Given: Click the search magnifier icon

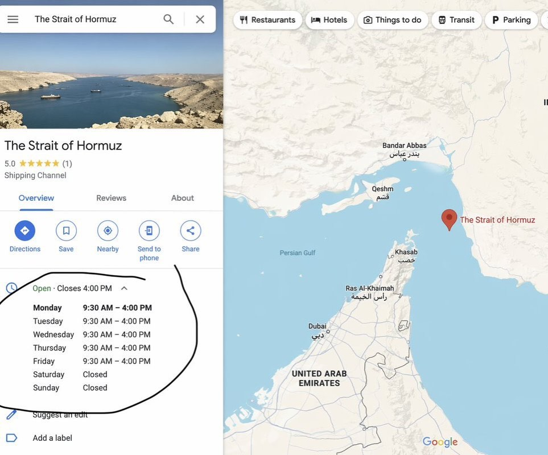Looking at the screenshot, I should [168, 19].
